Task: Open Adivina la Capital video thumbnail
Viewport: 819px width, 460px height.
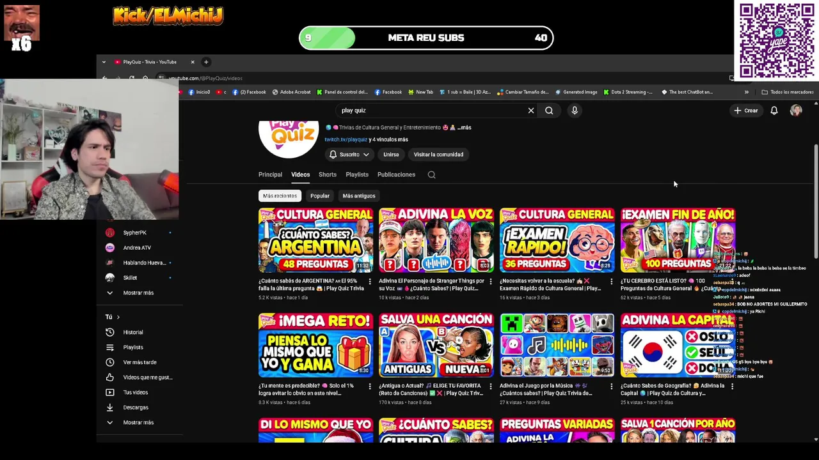Action: pos(678,345)
